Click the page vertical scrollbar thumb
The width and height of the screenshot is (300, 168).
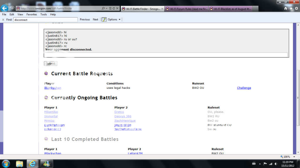pyautogui.click(x=298, y=98)
